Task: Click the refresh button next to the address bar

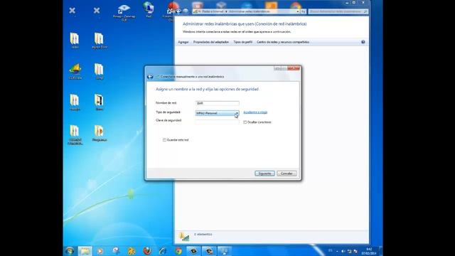Action: [304, 11]
